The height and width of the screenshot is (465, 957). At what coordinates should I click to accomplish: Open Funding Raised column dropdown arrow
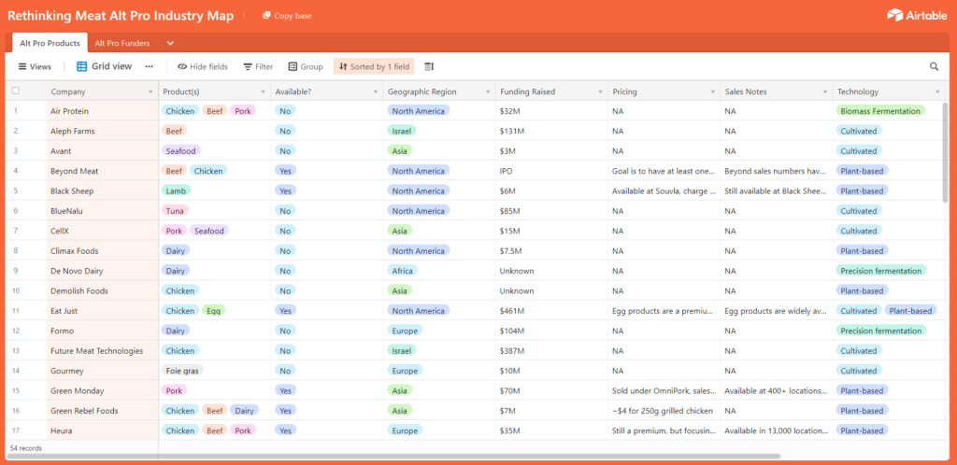pyautogui.click(x=600, y=92)
